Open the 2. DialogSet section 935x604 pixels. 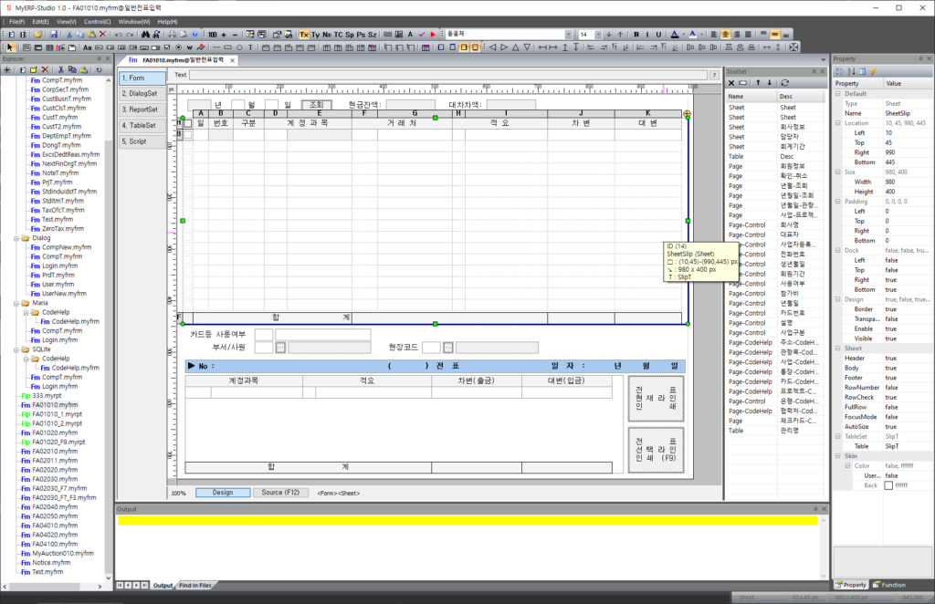pyautogui.click(x=142, y=94)
